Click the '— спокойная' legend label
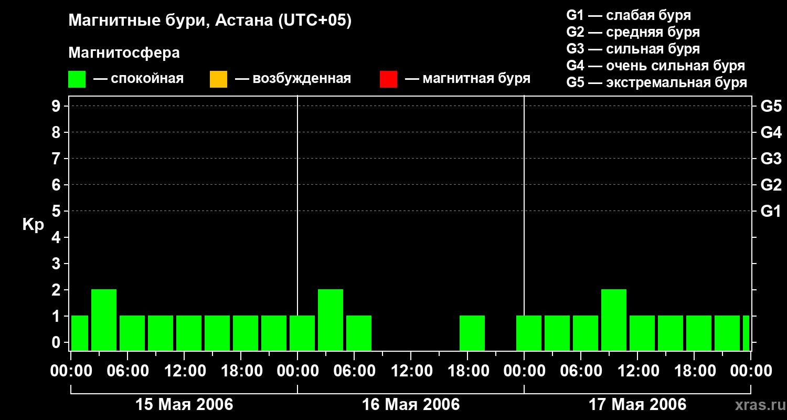787x420 pixels. (139, 79)
